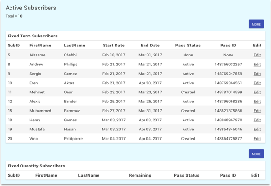Edit subscriber Mustafa Hasan
This screenshot has width=271, height=186.
(257, 129)
